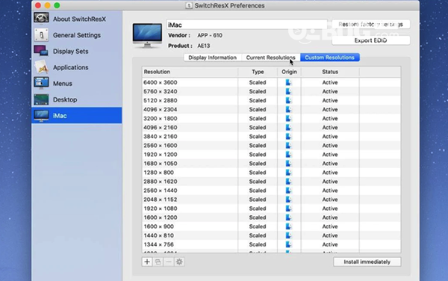
Task: Select the 3200 × 1800 resolution row
Action: pyautogui.click(x=272, y=118)
